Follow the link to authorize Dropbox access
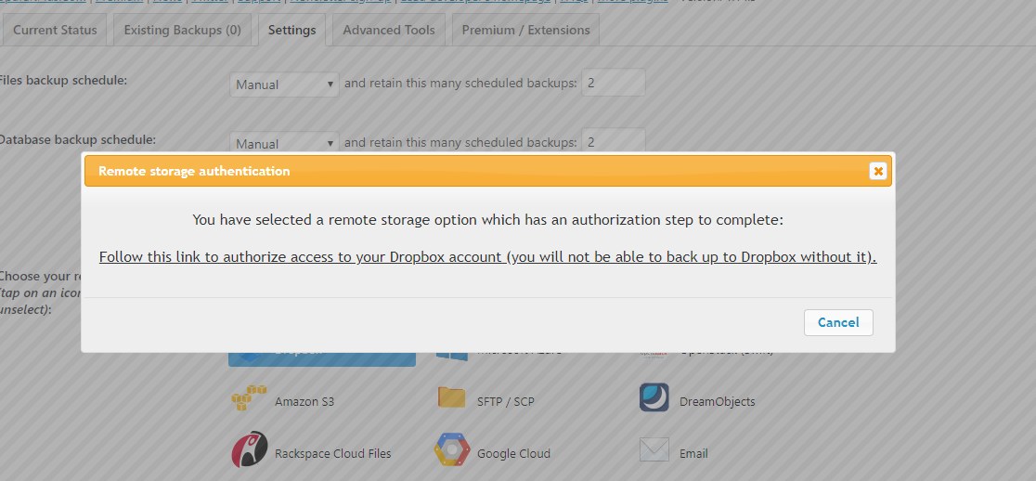This screenshot has width=1036, height=481. [487, 257]
